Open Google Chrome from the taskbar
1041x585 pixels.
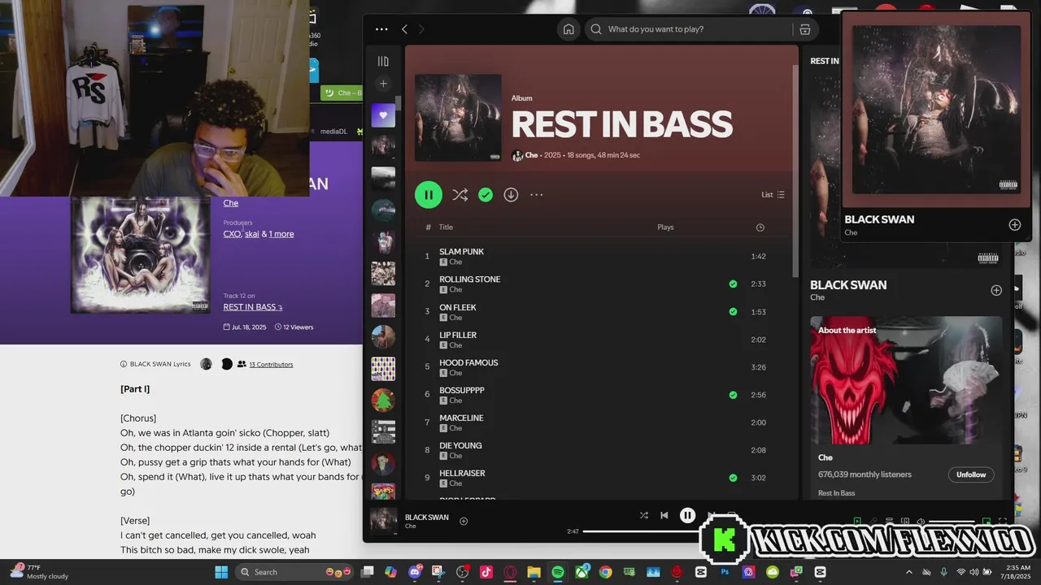pyautogui.click(x=606, y=572)
